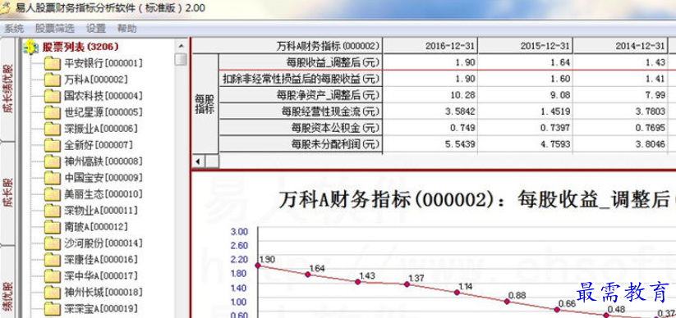The image size is (676, 318).
Task: Click the folder icon for 神州高铁[000008]
Action: click(x=53, y=161)
